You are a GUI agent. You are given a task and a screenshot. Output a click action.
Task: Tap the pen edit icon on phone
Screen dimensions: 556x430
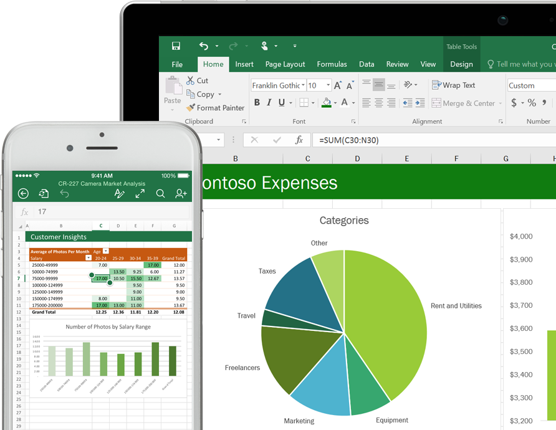click(x=119, y=193)
